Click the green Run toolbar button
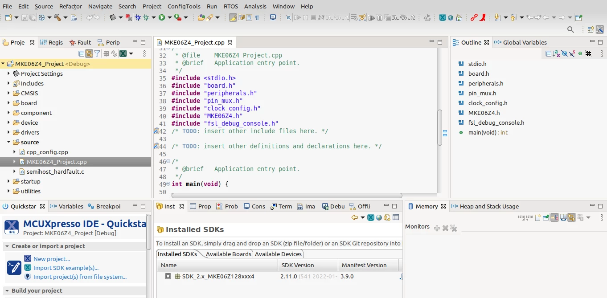 (161, 17)
